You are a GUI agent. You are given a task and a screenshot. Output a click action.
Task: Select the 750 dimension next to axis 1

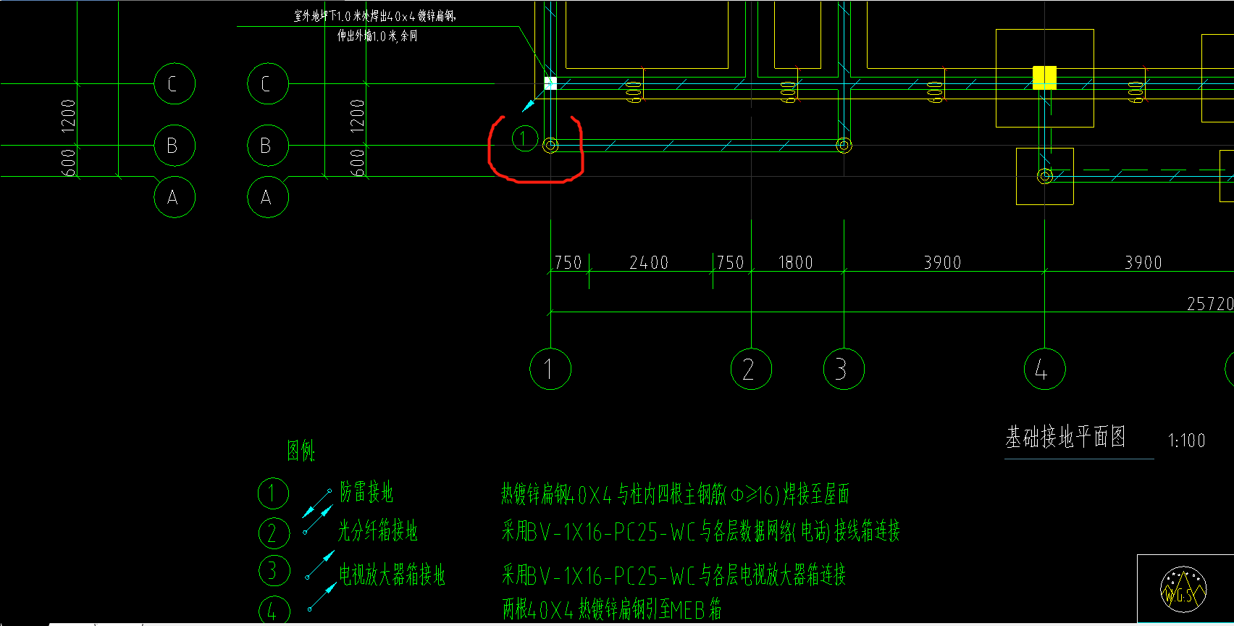click(568, 262)
